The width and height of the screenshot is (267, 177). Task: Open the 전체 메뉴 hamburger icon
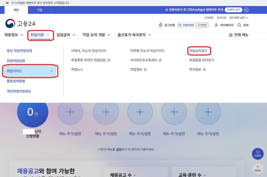point(231,35)
